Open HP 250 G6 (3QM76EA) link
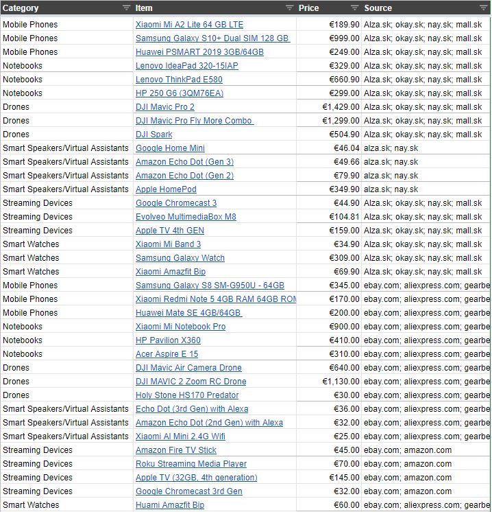The width and height of the screenshot is (492, 512). tap(180, 93)
